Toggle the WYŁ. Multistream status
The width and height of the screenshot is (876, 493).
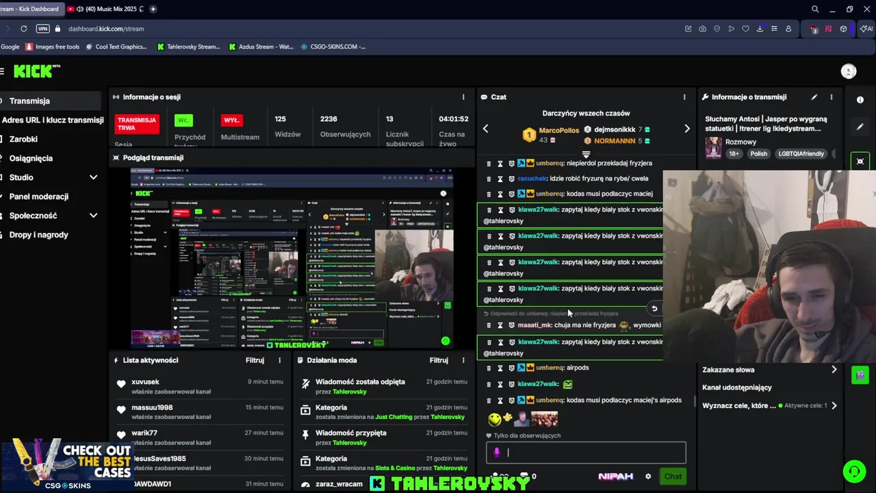coord(231,120)
